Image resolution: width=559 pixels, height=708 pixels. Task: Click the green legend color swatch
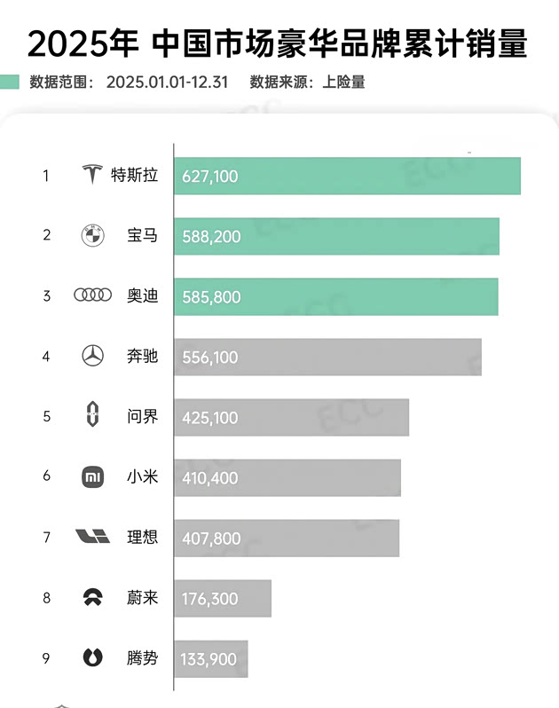click(10, 83)
